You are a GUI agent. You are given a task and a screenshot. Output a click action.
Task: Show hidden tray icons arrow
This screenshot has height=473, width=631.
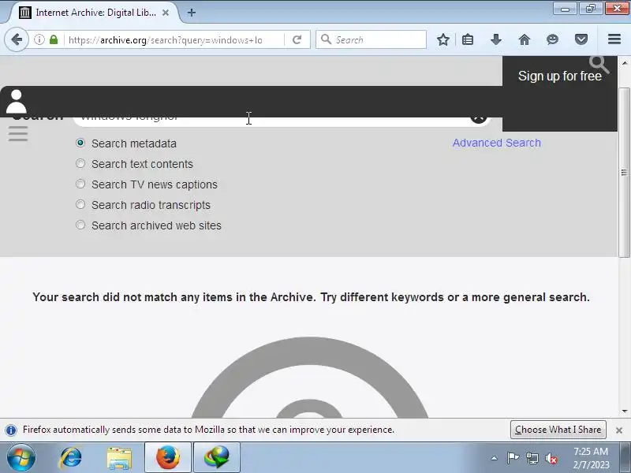click(495, 458)
